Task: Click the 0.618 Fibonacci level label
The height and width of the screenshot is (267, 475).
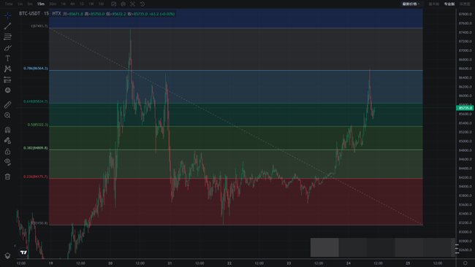Action: [36, 101]
